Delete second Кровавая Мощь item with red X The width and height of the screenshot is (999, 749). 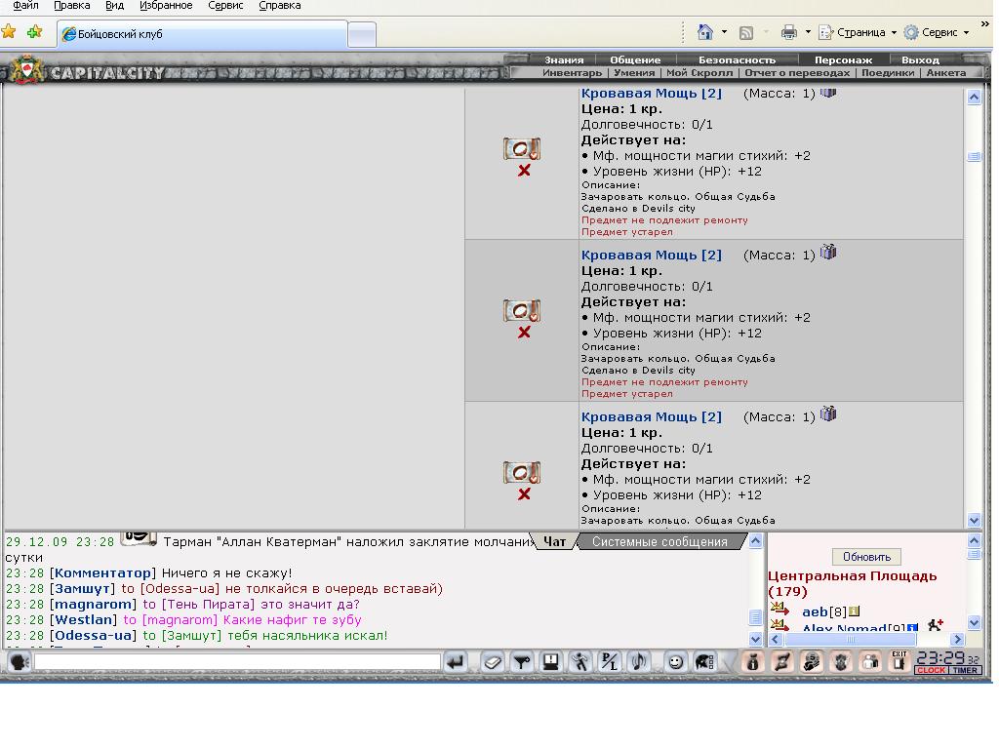pyautogui.click(x=524, y=333)
